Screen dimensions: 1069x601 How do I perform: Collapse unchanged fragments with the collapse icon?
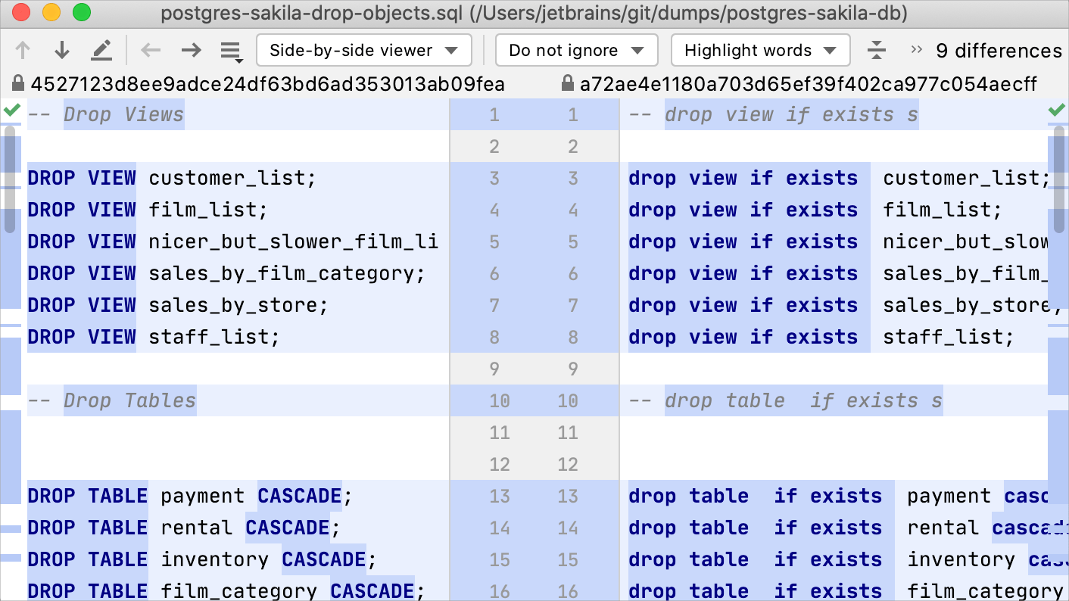876,50
